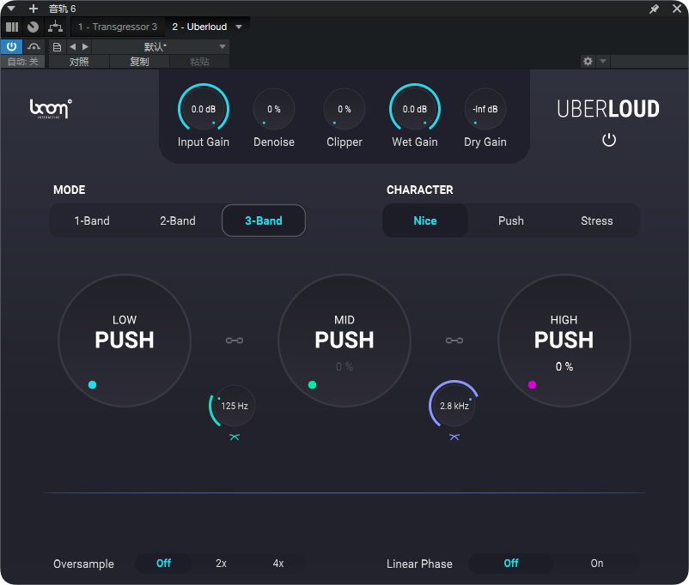Click the 粘贴 paste button
689x585 pixels.
click(x=199, y=62)
